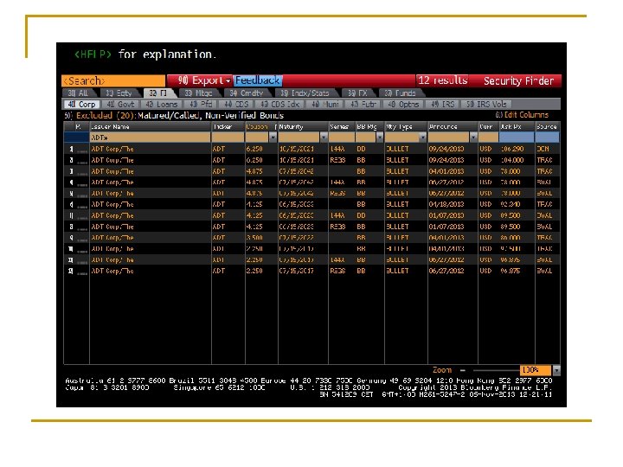This screenshot has width=623, height=467.
Task: Click the 92.340 ask price cell
Action: 511,204
